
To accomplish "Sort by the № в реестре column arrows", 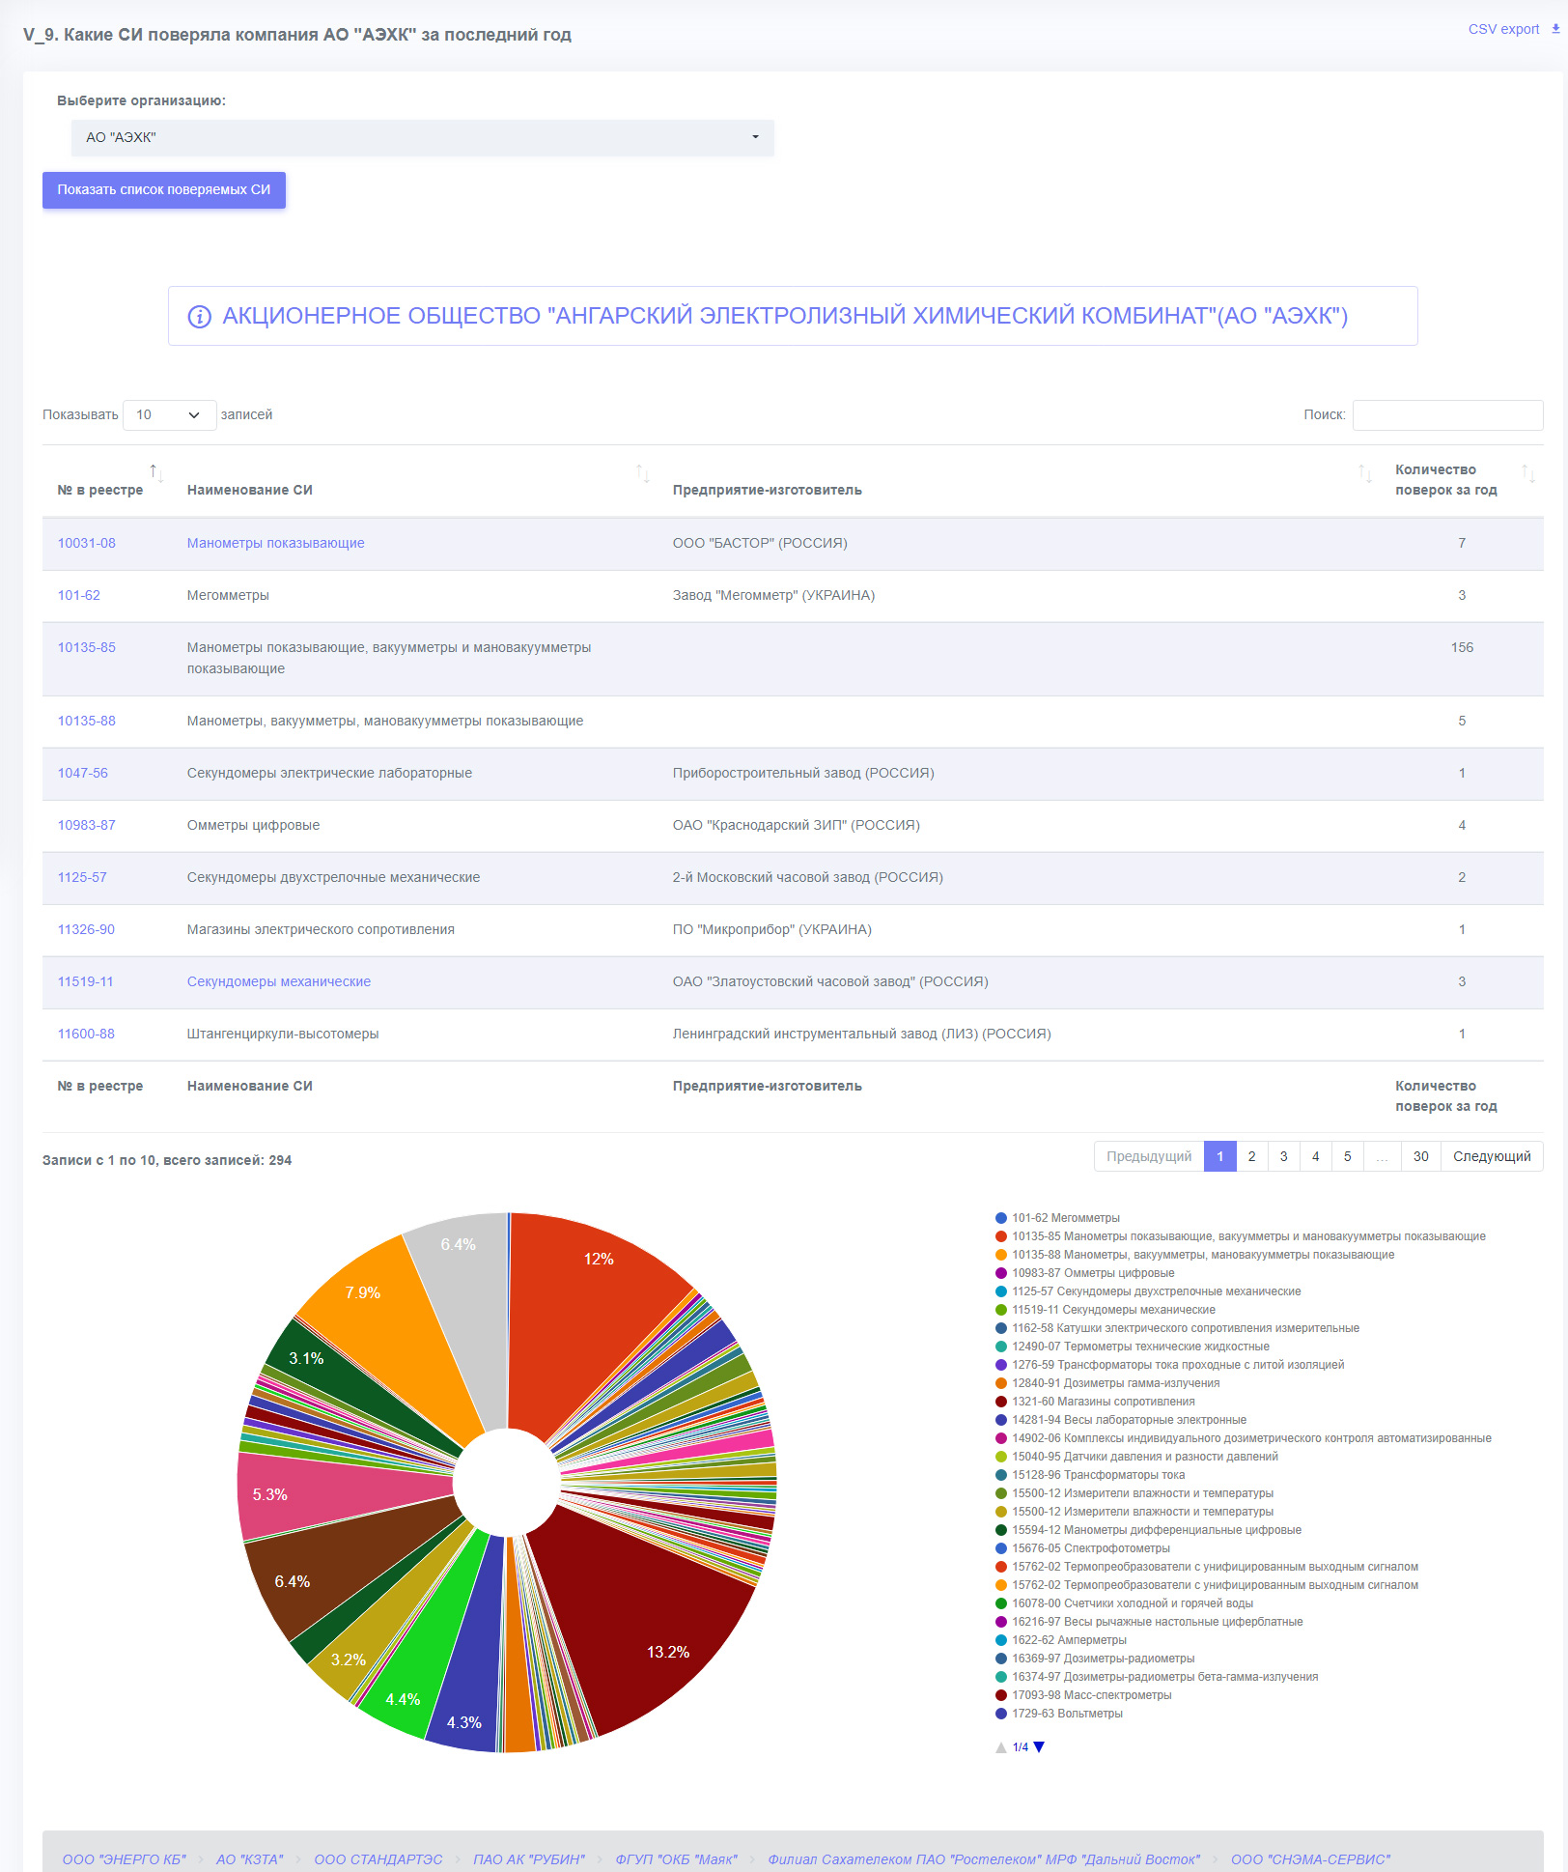I will 156,472.
